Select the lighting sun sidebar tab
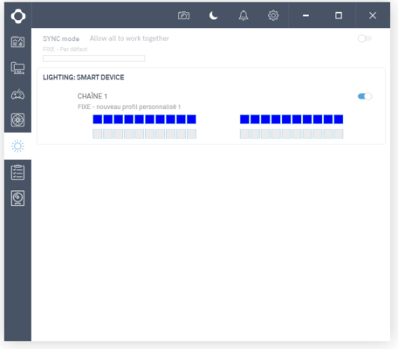This screenshot has height=349, width=398. [17, 146]
